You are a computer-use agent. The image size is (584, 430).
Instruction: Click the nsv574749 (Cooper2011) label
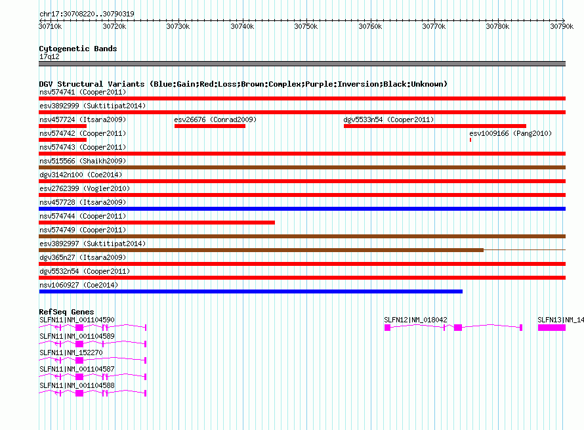[83, 230]
